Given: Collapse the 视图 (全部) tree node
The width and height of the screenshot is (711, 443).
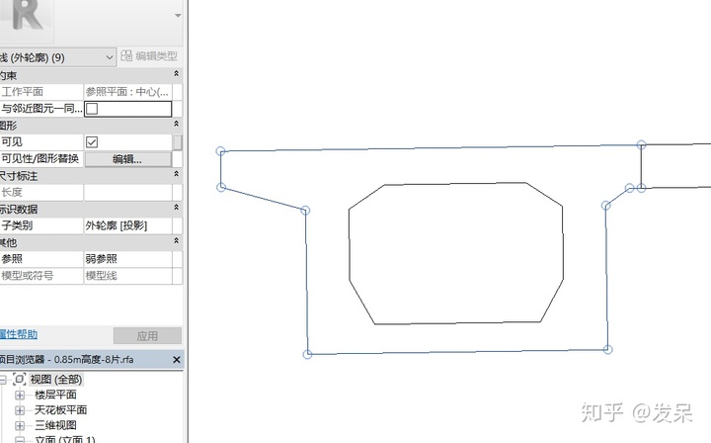Looking at the screenshot, I should coord(2,380).
